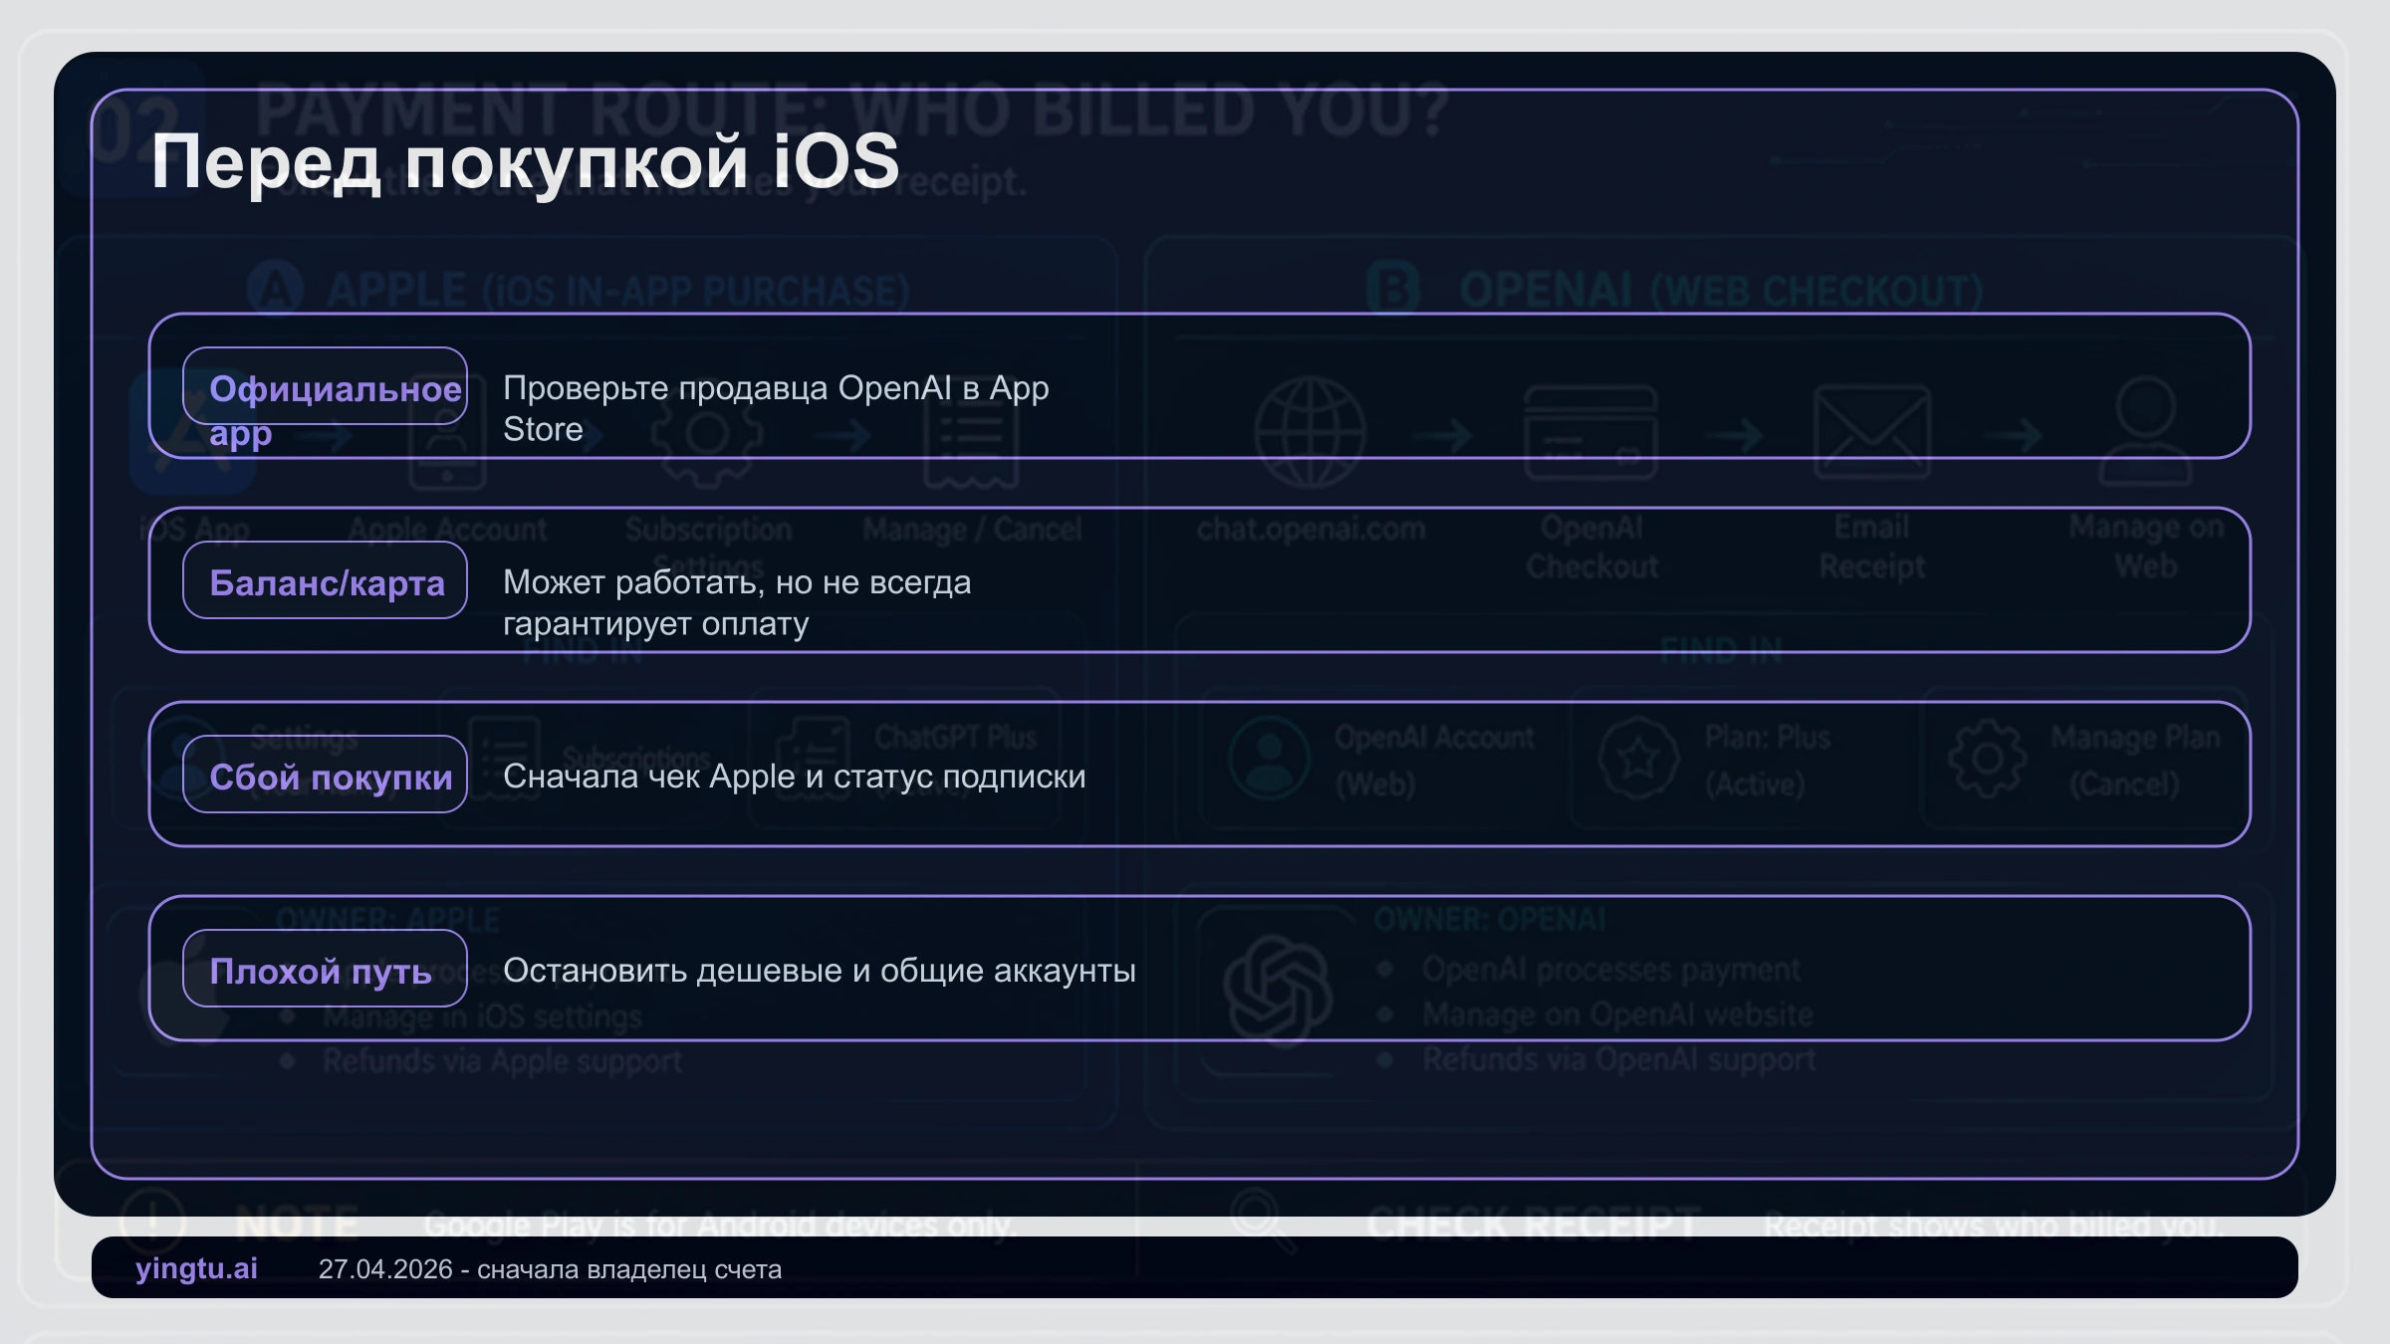
Task: Open the yingtu.ai link in footer
Action: (x=196, y=1268)
